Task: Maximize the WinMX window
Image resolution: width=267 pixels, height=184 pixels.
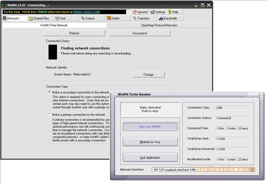Action: (x=202, y=5)
